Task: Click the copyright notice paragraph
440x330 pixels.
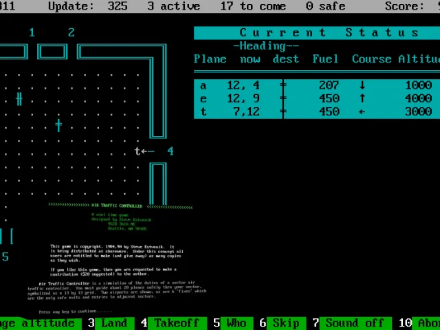Action: pyautogui.click(x=117, y=254)
